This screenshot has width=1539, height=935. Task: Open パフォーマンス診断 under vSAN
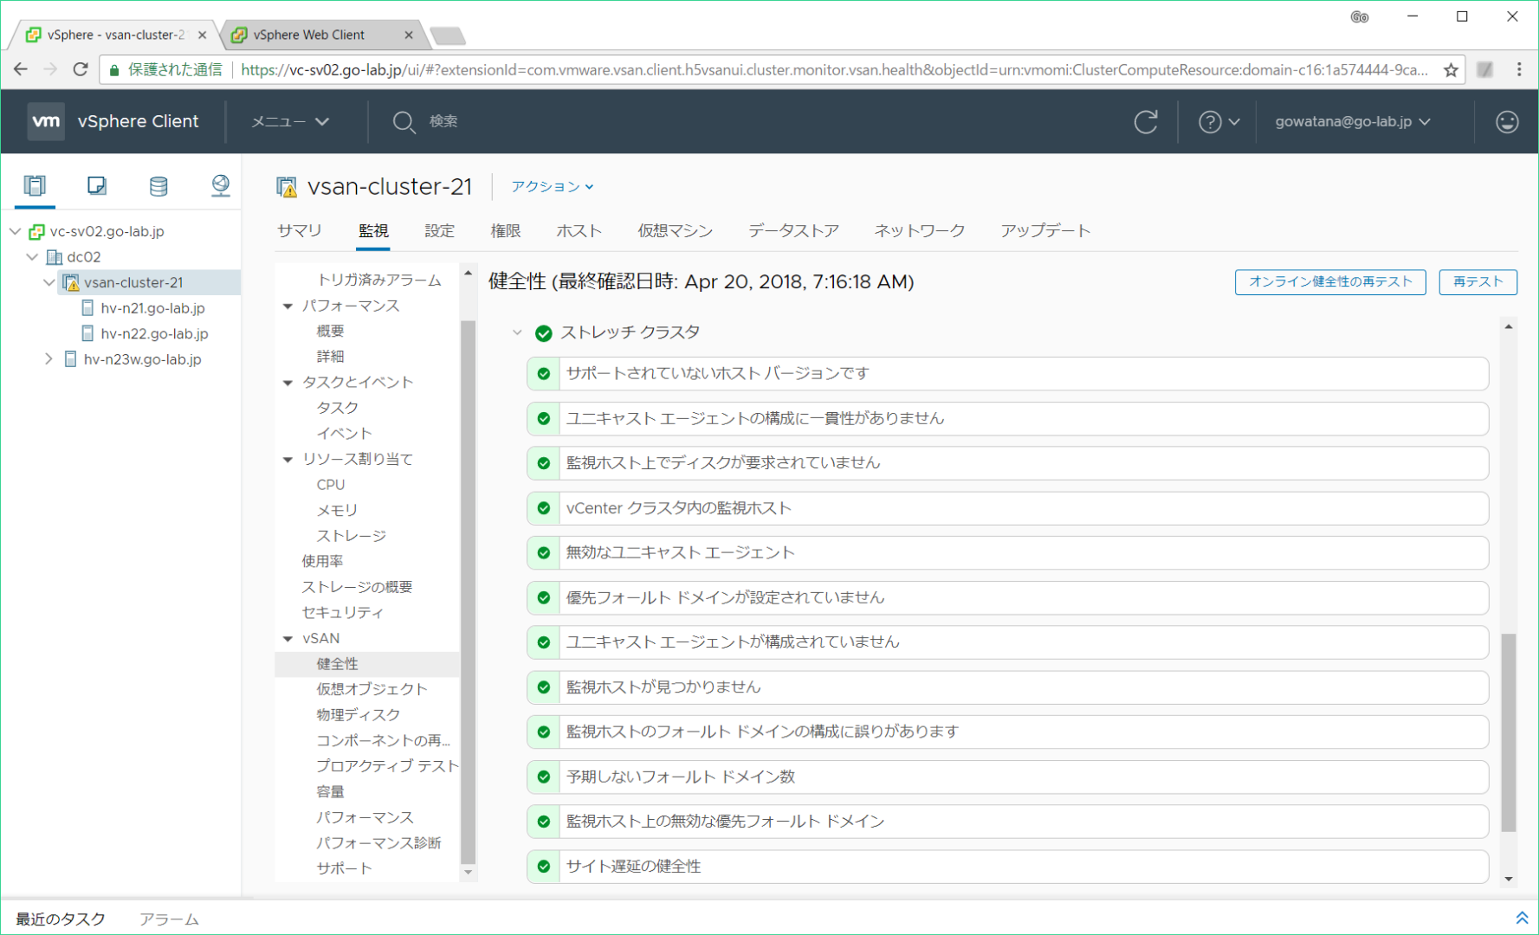(378, 843)
